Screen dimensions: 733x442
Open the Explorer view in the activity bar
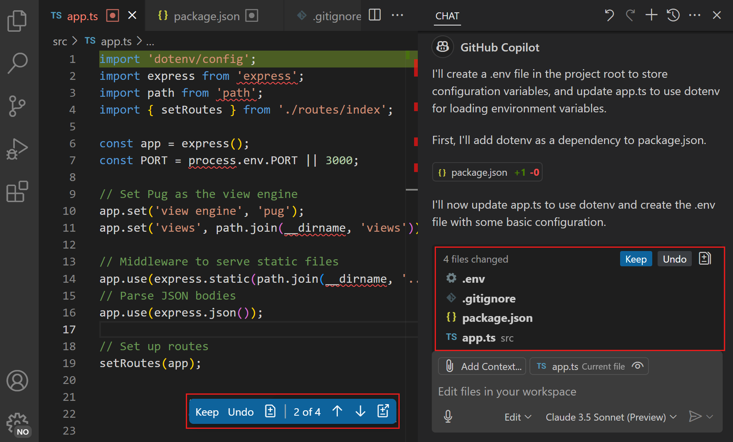pyautogui.click(x=17, y=21)
